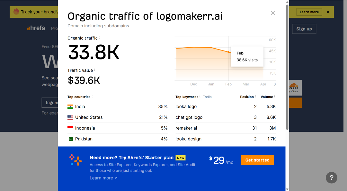This screenshot has height=191, width=347.
Task: Select the Indonesia country row
Action: 118,128
